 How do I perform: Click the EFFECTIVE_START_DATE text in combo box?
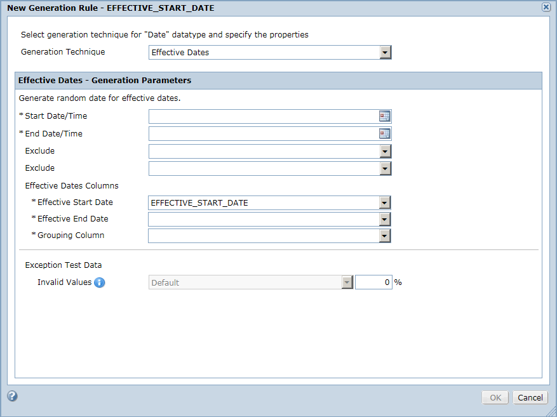point(199,203)
